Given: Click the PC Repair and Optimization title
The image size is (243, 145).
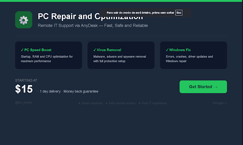Looking at the screenshot, I should (90, 16).
